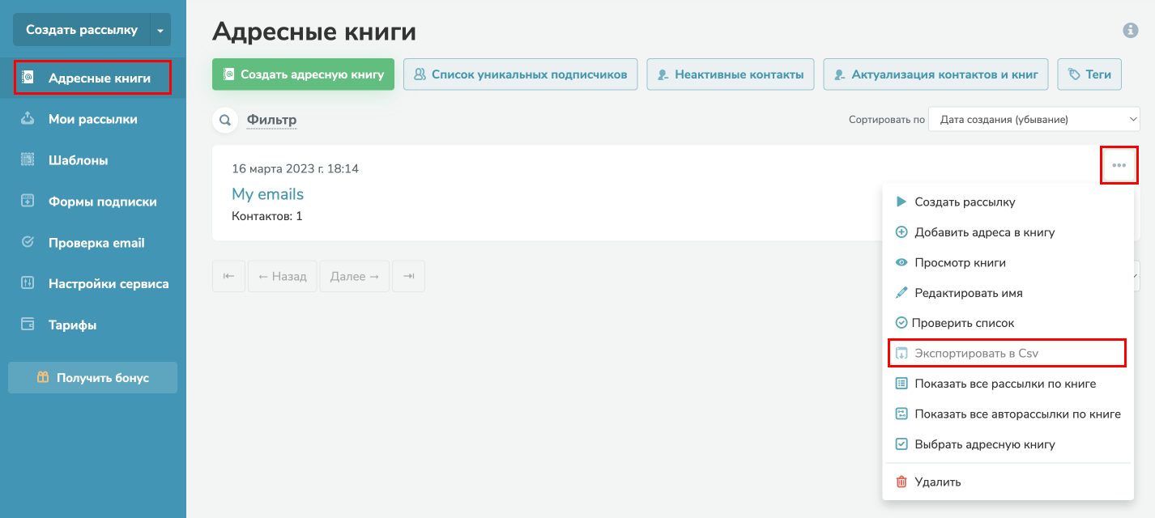Click the Создать адресную книгу button
This screenshot has width=1155, height=518.
point(303,74)
